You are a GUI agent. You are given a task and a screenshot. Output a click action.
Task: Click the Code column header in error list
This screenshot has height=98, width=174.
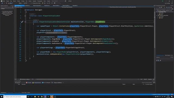click(19, 84)
